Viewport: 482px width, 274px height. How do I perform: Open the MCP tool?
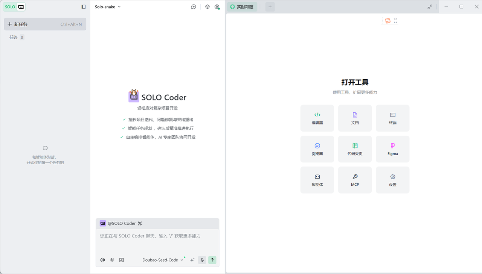[355, 180]
